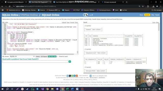Select the Free Online SQL Playground tab
The height and width of the screenshot is (91, 163).
tap(40, 2)
